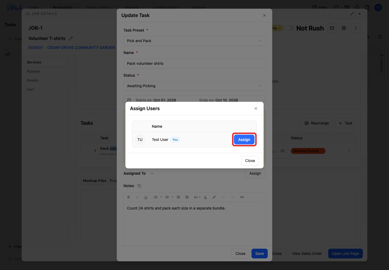Insert numbered list in notes editor
Viewport: 389px width, 270px height.
pos(156,197)
